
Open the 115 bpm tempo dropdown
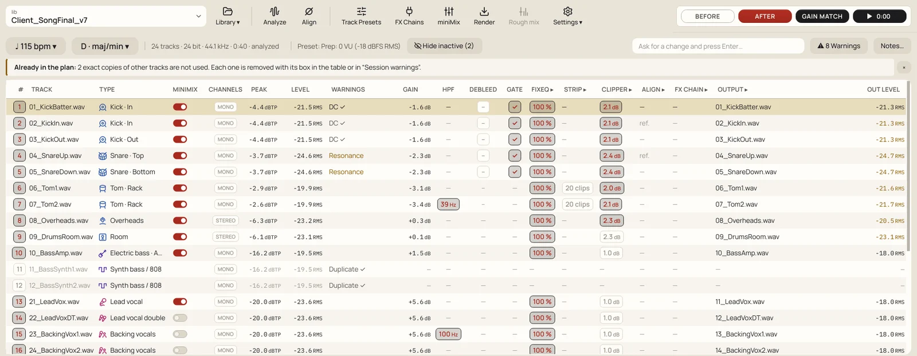point(36,46)
